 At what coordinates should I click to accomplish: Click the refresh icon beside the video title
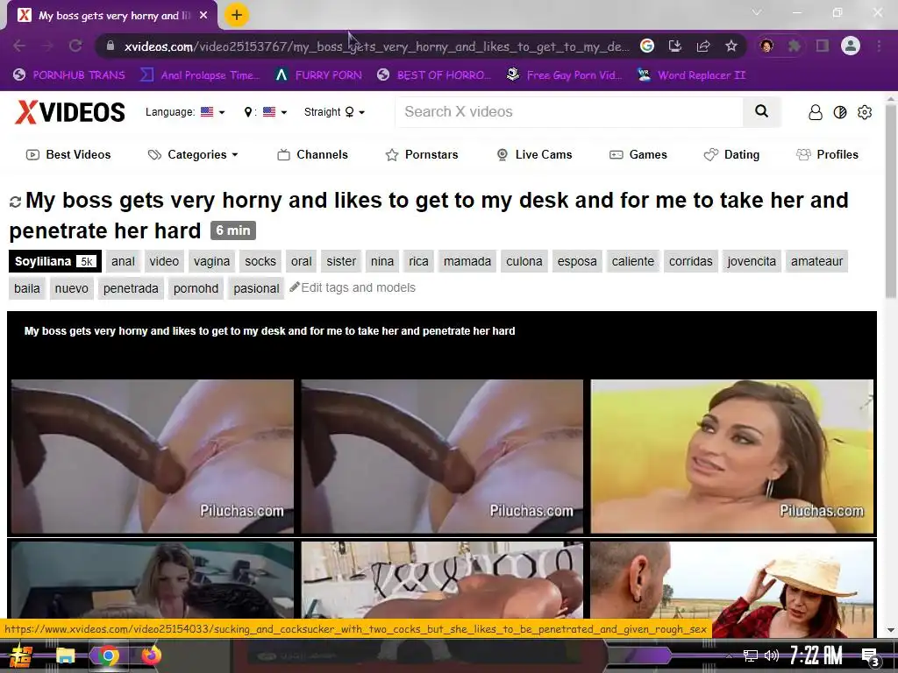[16, 202]
